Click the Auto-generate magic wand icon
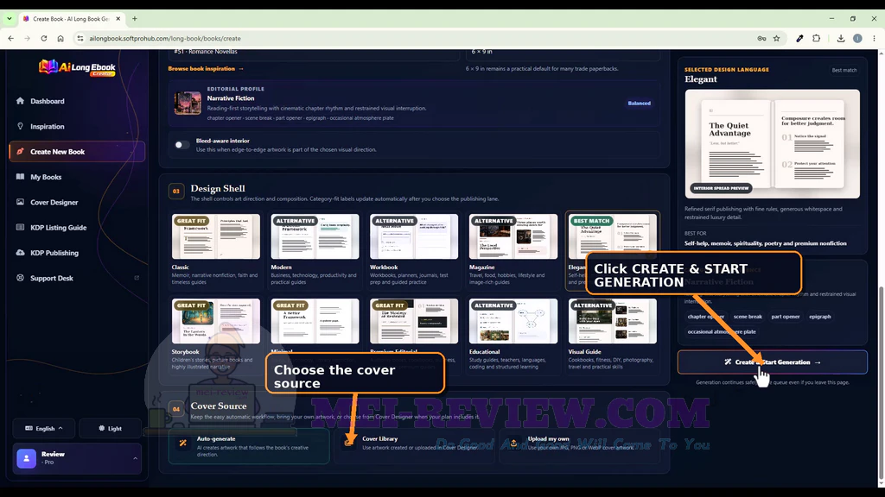The image size is (885, 497). tap(183, 443)
